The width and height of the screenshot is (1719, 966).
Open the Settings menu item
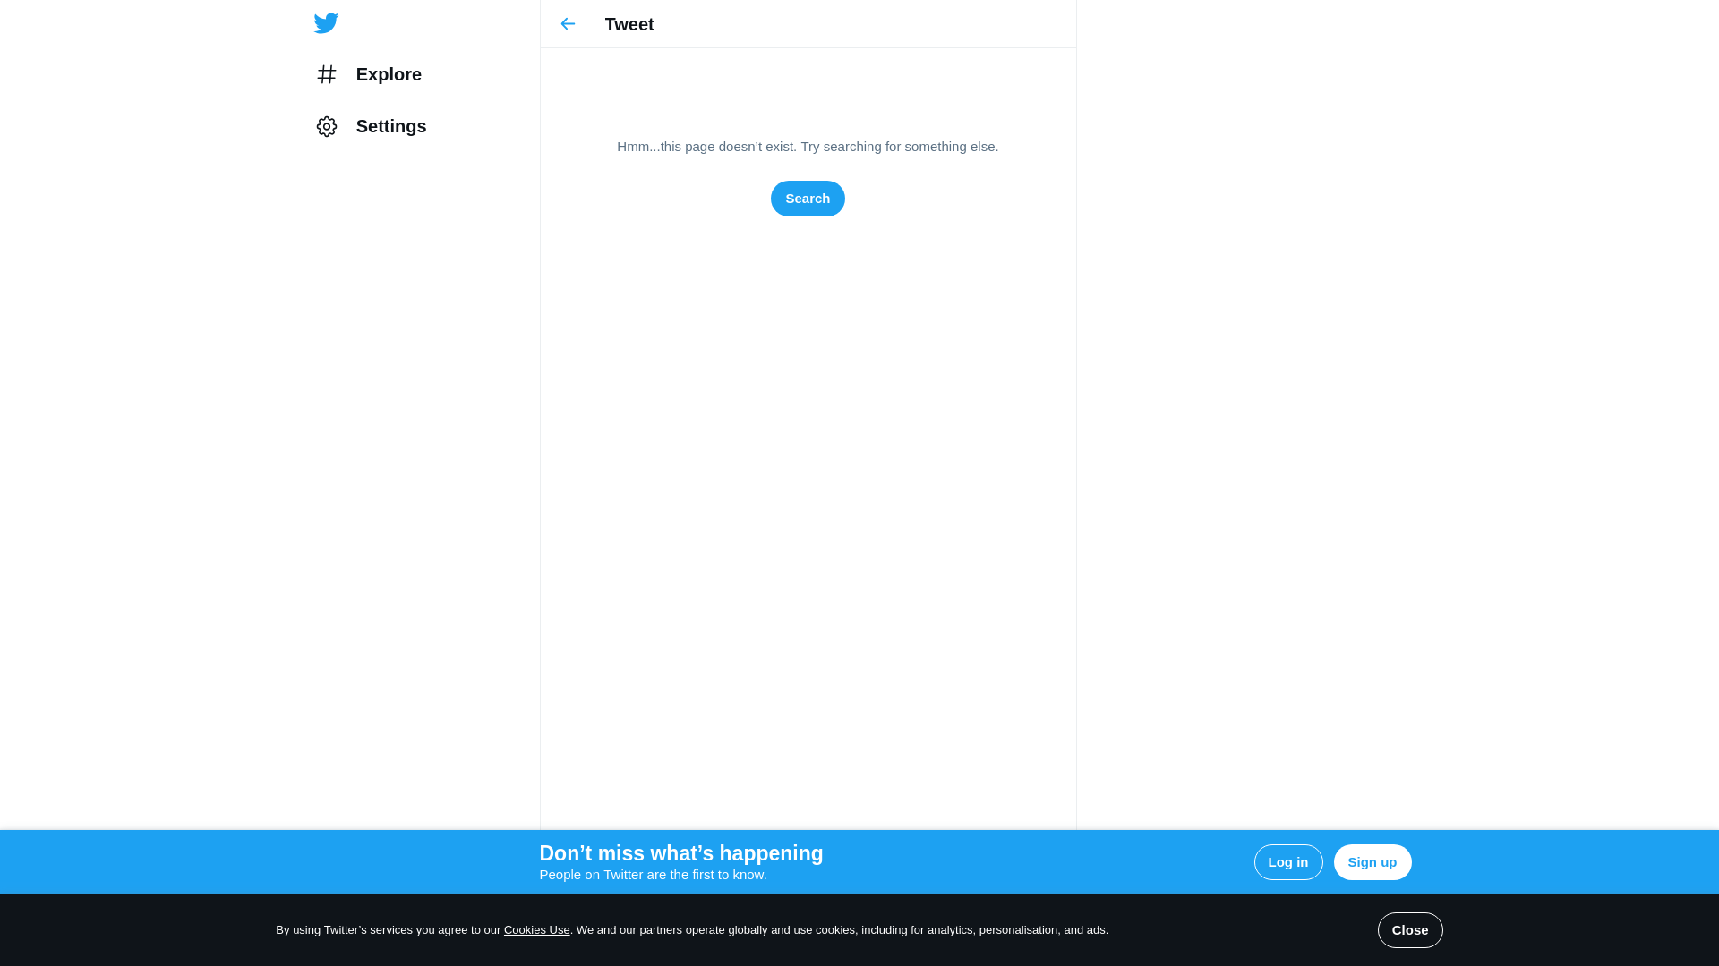click(x=372, y=126)
